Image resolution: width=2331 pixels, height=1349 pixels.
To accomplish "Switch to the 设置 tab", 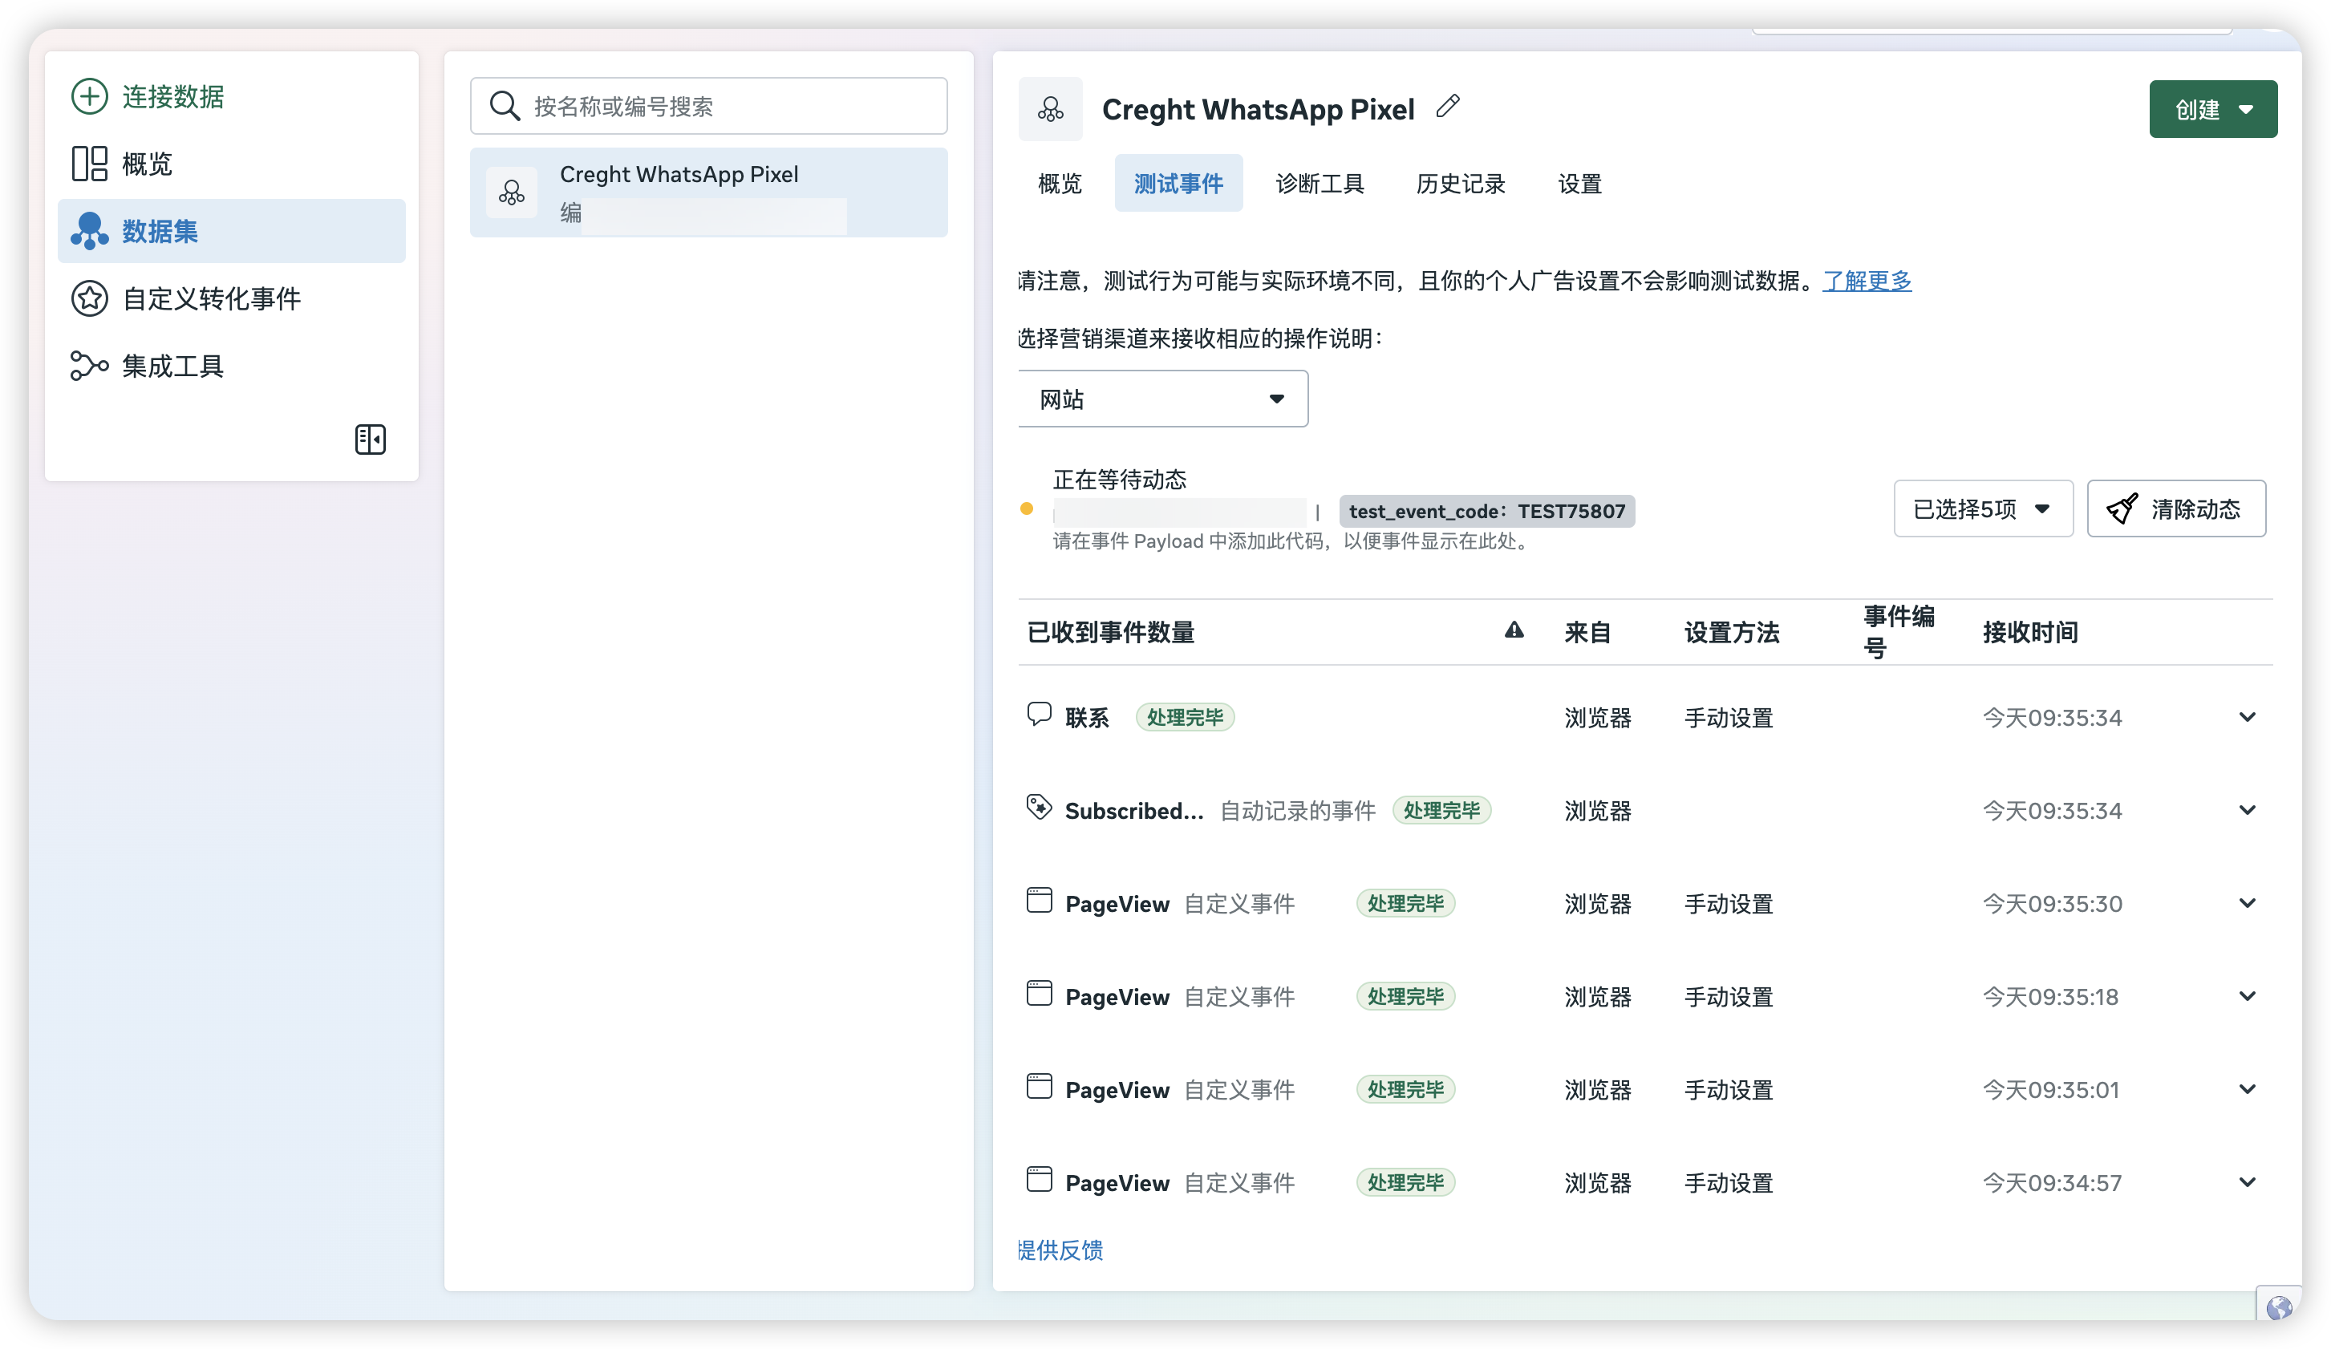I will pyautogui.click(x=1579, y=184).
